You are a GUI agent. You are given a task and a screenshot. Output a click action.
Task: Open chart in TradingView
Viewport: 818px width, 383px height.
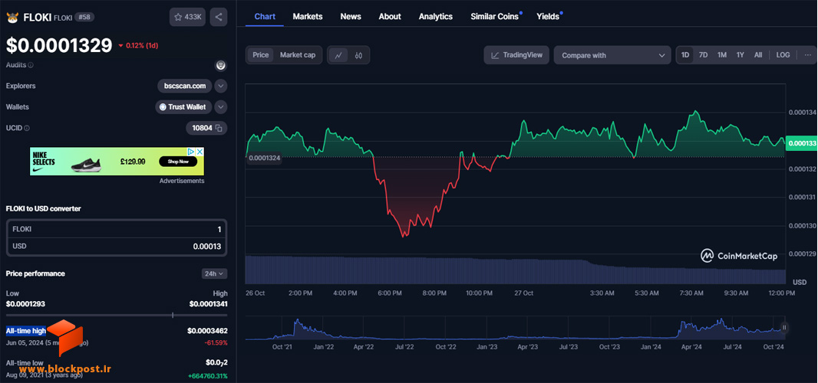[x=516, y=55]
